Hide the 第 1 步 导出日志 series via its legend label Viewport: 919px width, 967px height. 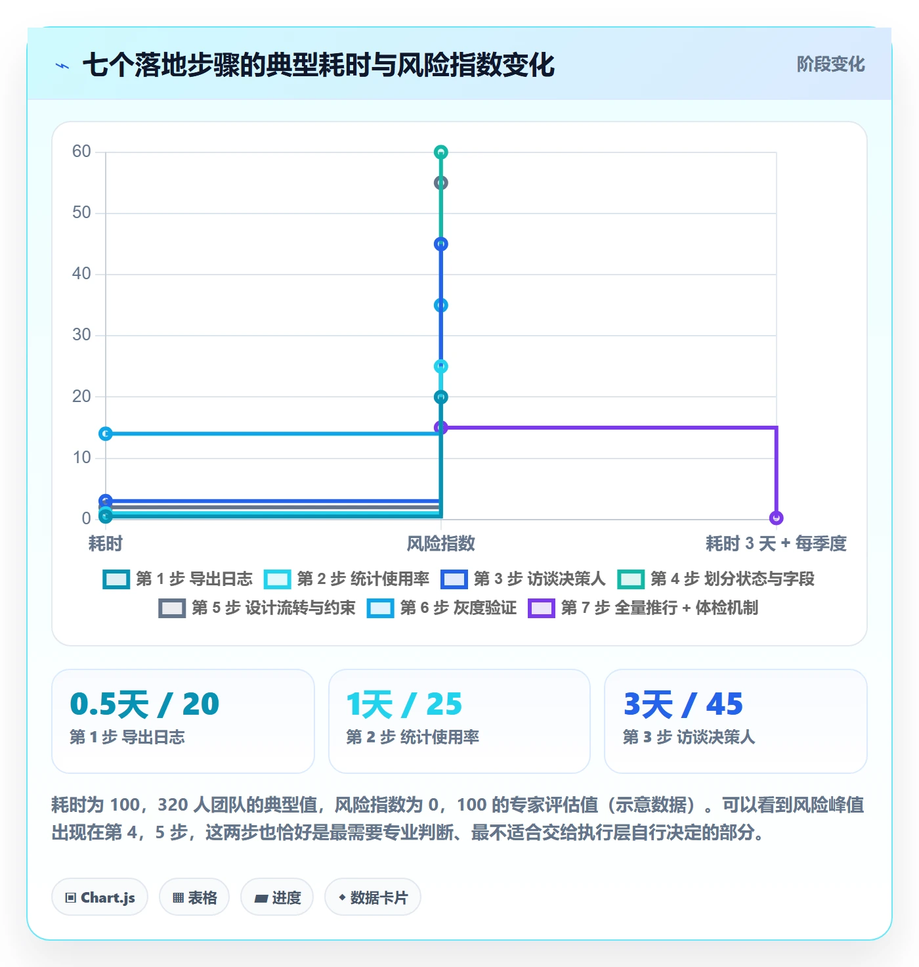pos(194,579)
